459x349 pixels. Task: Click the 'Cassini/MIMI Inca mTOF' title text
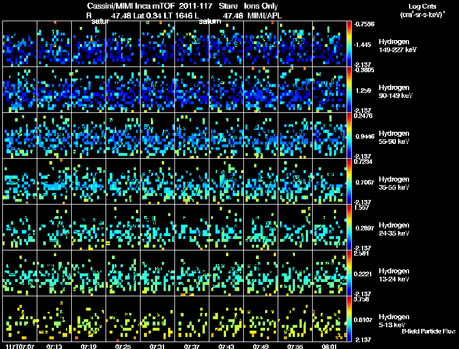[131, 6]
